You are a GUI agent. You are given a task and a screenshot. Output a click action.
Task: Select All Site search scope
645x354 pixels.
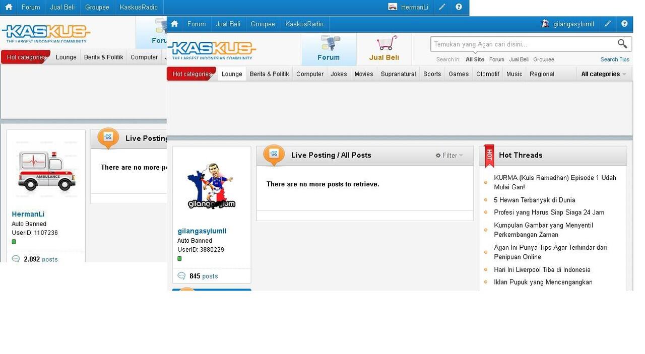(x=475, y=59)
